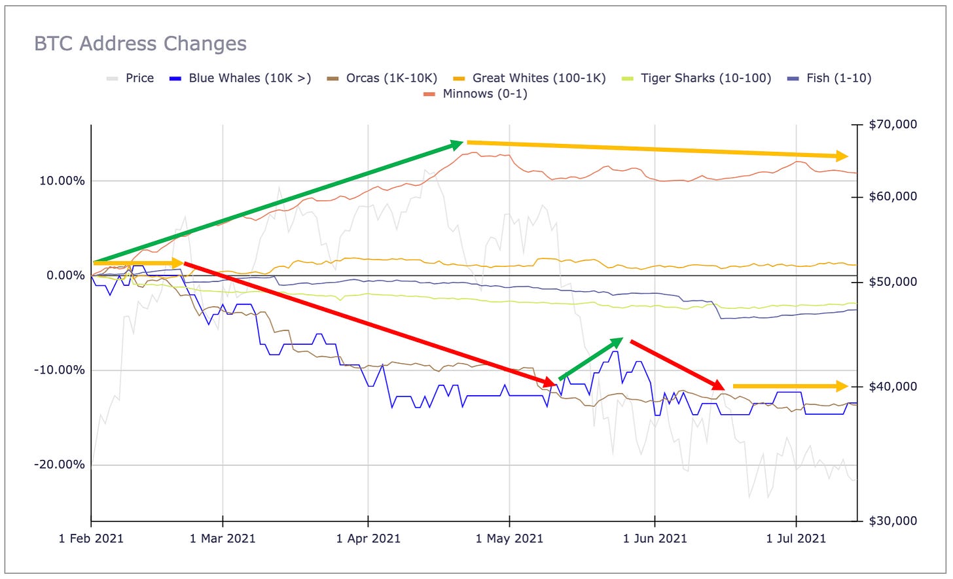The image size is (953, 579).
Task: Click the $30,000 price axis label
Action: tap(893, 521)
